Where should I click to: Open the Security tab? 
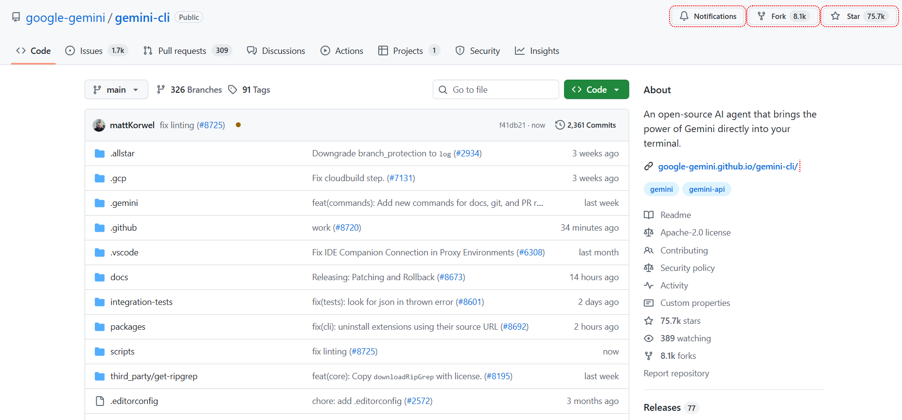point(478,51)
